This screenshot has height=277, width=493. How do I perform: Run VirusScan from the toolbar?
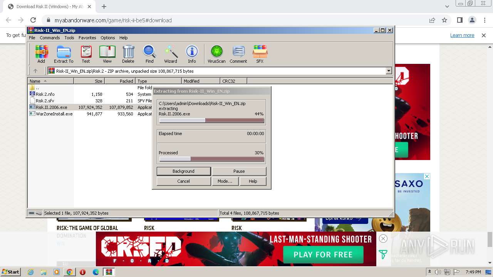216,54
